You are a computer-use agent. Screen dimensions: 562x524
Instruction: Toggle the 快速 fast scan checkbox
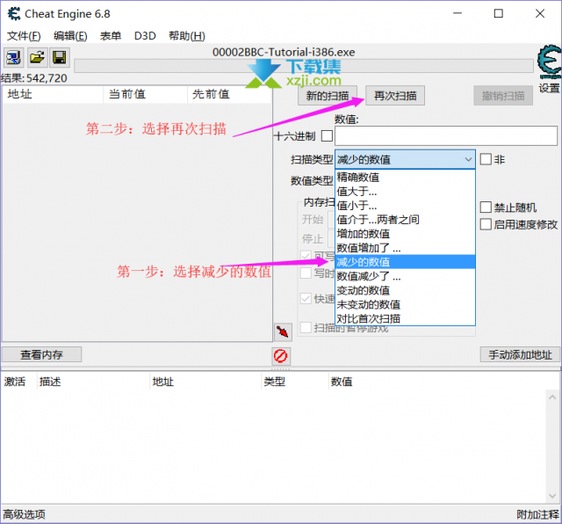(306, 299)
